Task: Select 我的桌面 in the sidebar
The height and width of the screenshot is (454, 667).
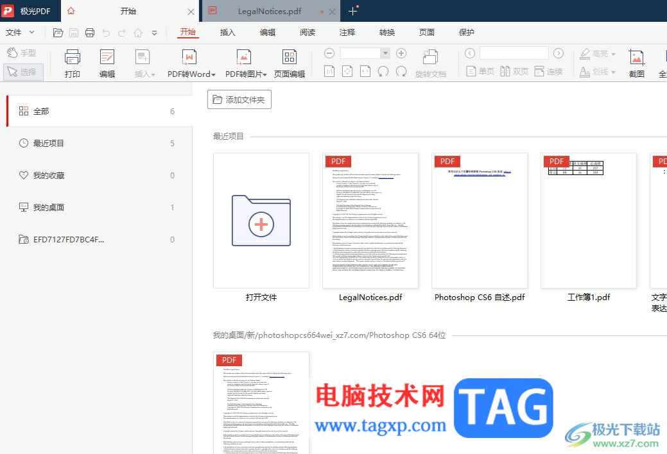Action: 99,208
